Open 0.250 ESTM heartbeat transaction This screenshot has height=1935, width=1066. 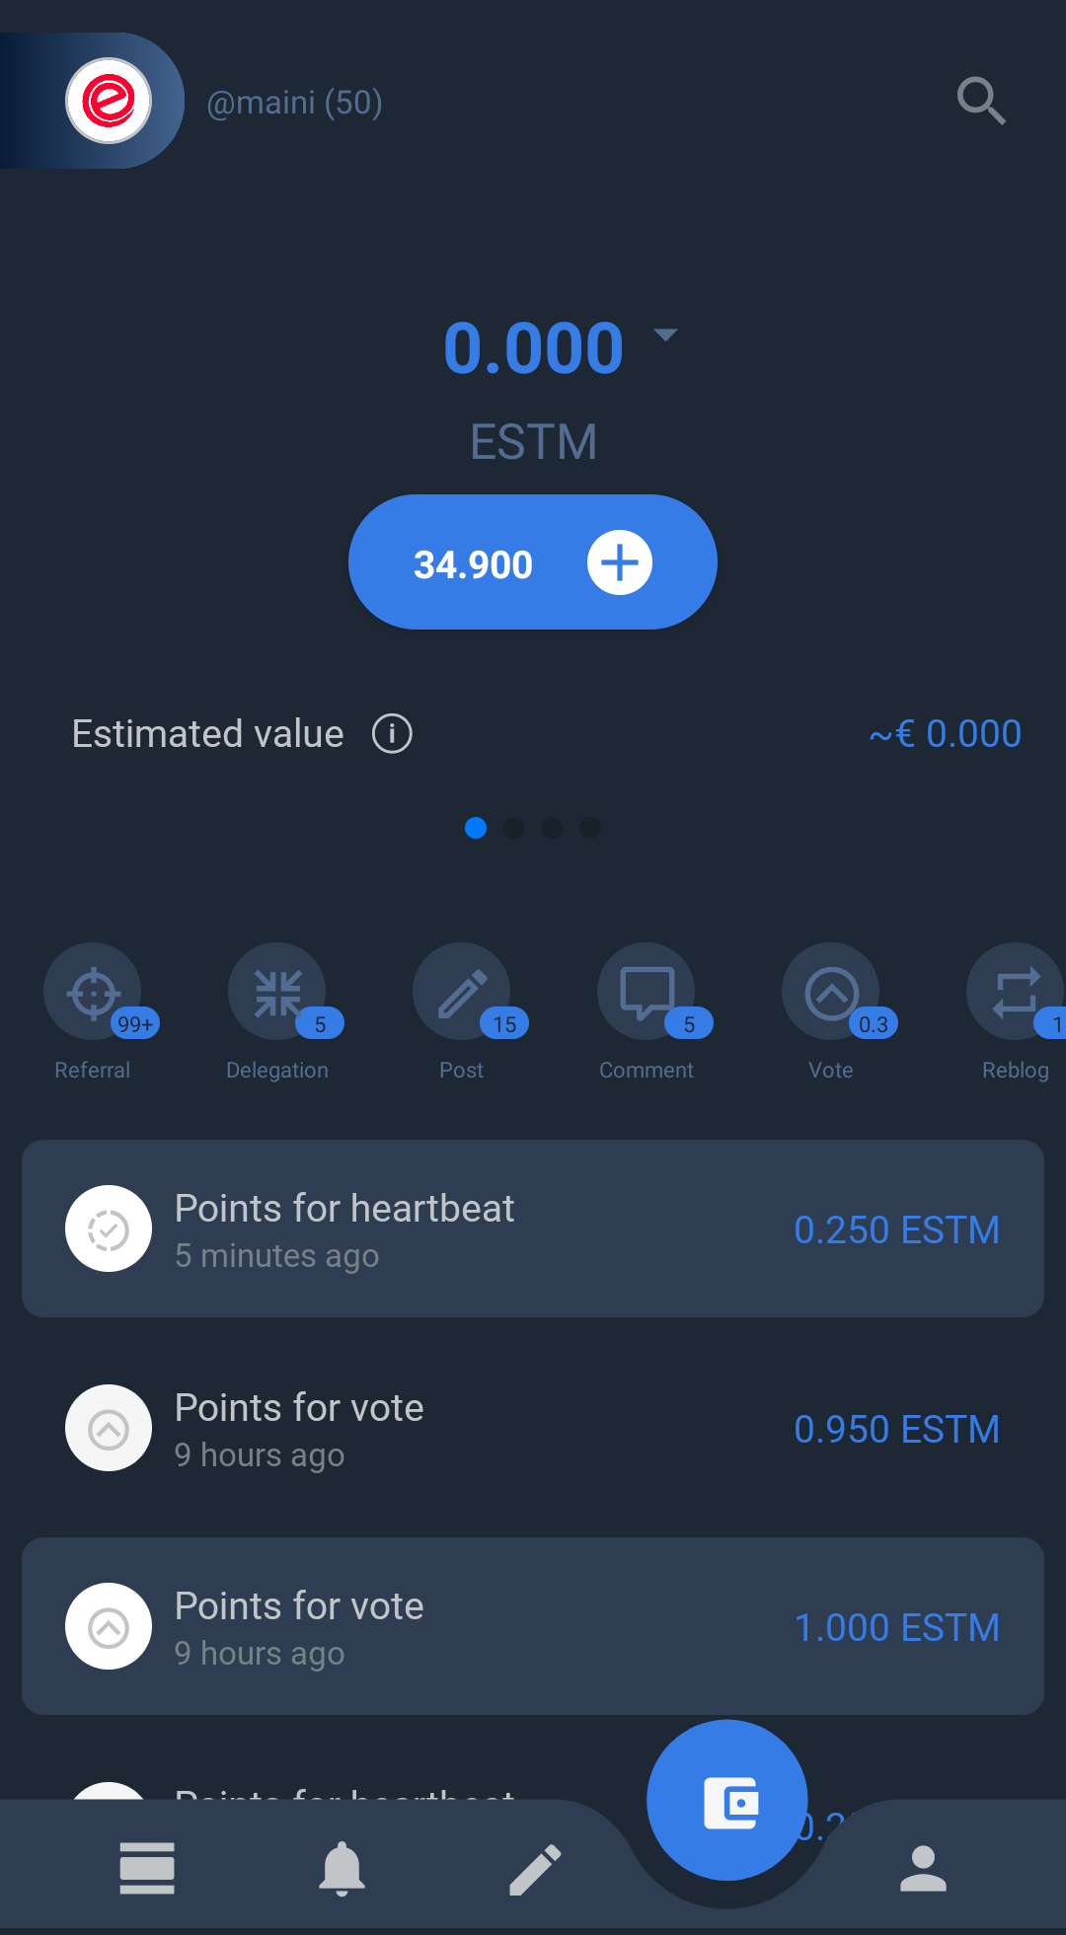click(533, 1228)
